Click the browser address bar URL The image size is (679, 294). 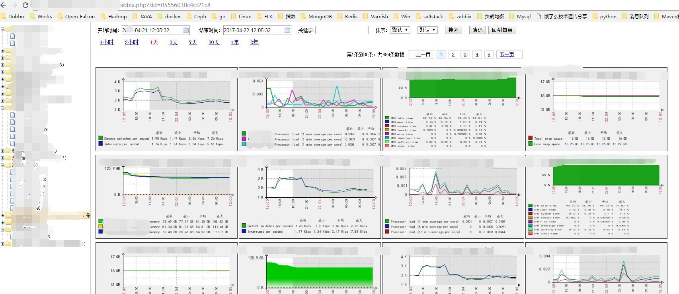[165, 5]
